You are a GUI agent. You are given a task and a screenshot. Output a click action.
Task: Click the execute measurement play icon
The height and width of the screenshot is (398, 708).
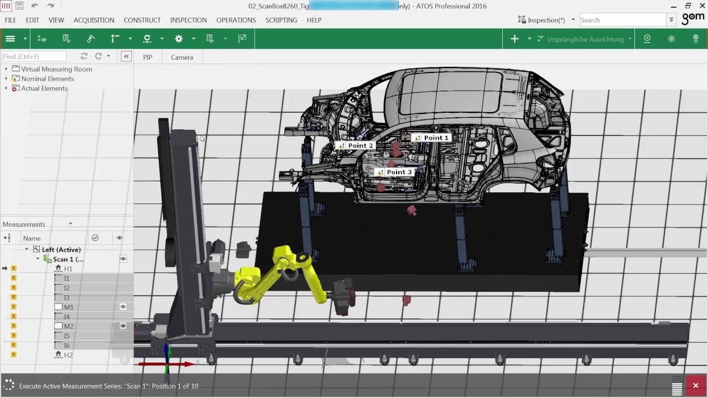coord(210,39)
